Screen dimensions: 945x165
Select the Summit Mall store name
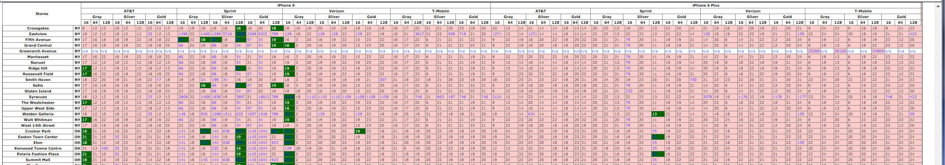[x=38, y=160]
